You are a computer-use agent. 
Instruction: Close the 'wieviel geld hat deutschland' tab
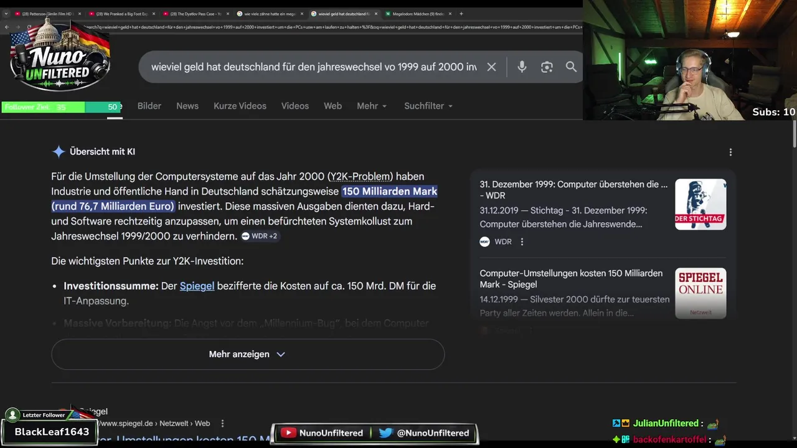pos(376,14)
